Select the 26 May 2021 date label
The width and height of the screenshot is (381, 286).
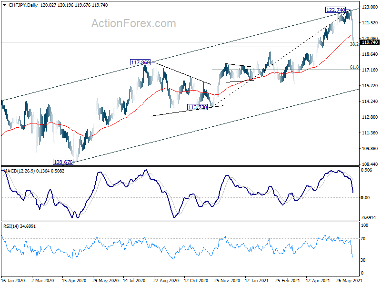pyautogui.click(x=349, y=280)
